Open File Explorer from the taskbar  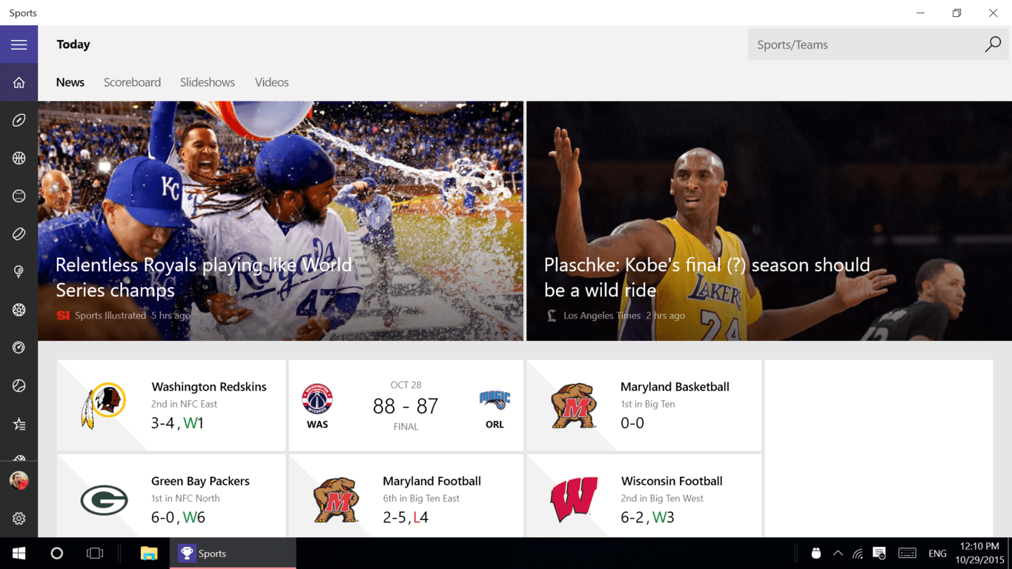[149, 553]
